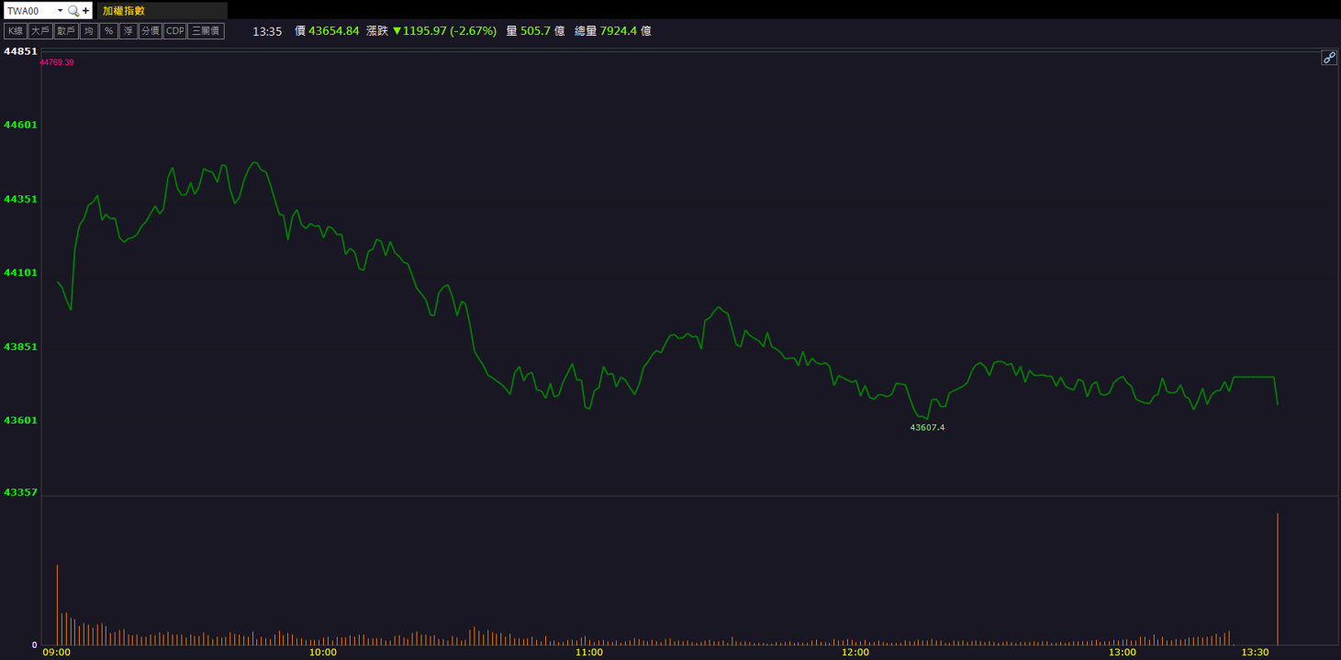Toggle the 三關價 levels button

tap(206, 31)
